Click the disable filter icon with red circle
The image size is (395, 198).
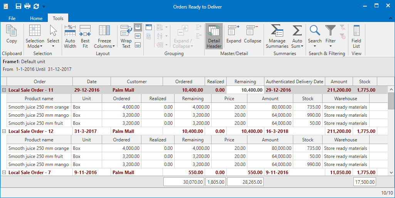coord(343,36)
